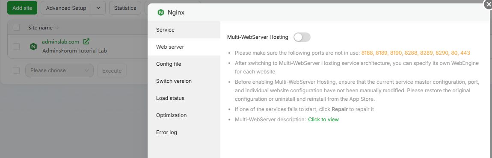The height and width of the screenshot is (158, 492).
Task: Open the adminslab.com site link
Action: click(x=61, y=42)
